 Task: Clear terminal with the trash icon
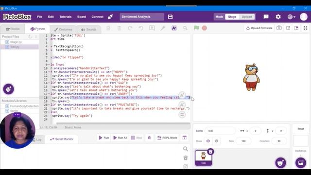pos(185,158)
